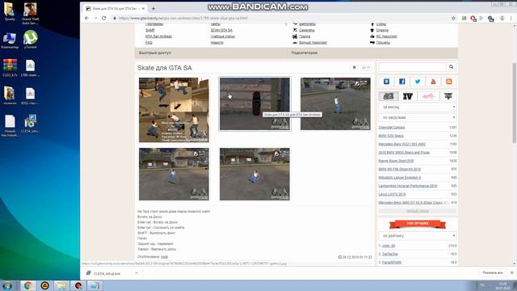Click the red extension icon in Chrome toolbar
Viewport: 517px width, 291px height.
[473, 19]
